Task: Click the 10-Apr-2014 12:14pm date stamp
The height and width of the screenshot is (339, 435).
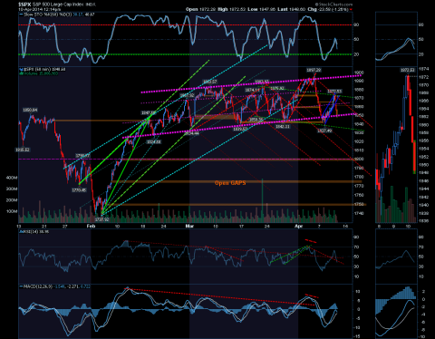Action: (x=40, y=9)
